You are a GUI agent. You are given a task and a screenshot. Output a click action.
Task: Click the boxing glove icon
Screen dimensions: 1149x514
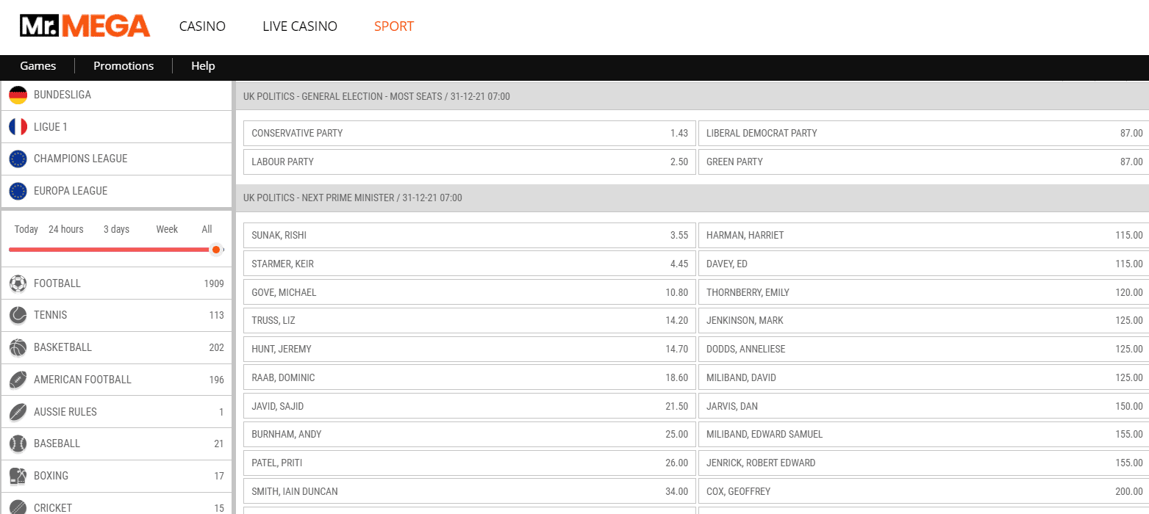click(x=18, y=476)
